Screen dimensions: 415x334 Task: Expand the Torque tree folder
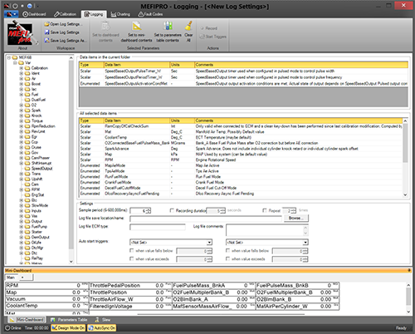tap(21, 120)
